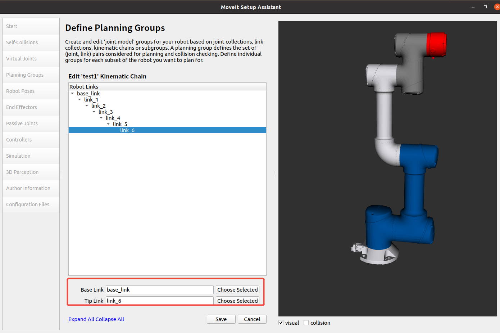
Task: Cancel editing the kinematic chain
Action: tap(252, 319)
